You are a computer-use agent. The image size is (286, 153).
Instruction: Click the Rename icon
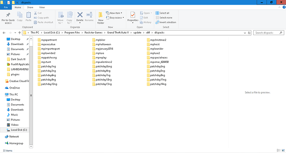[89, 14]
